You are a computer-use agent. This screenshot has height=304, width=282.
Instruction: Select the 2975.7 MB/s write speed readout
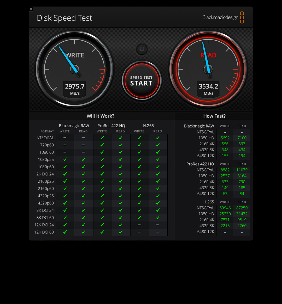[75, 89]
